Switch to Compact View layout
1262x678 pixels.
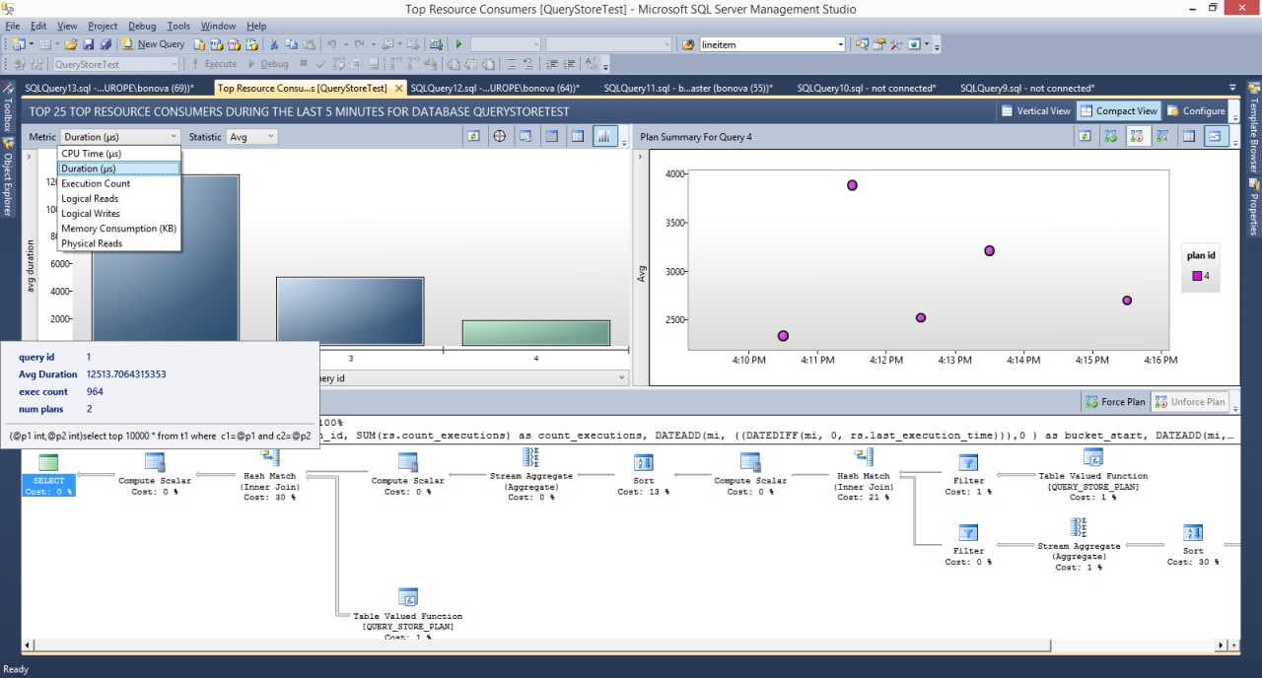click(x=1119, y=111)
